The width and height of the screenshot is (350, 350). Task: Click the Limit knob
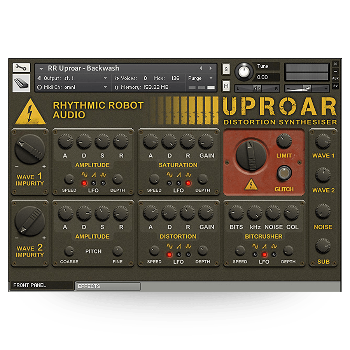(284, 141)
